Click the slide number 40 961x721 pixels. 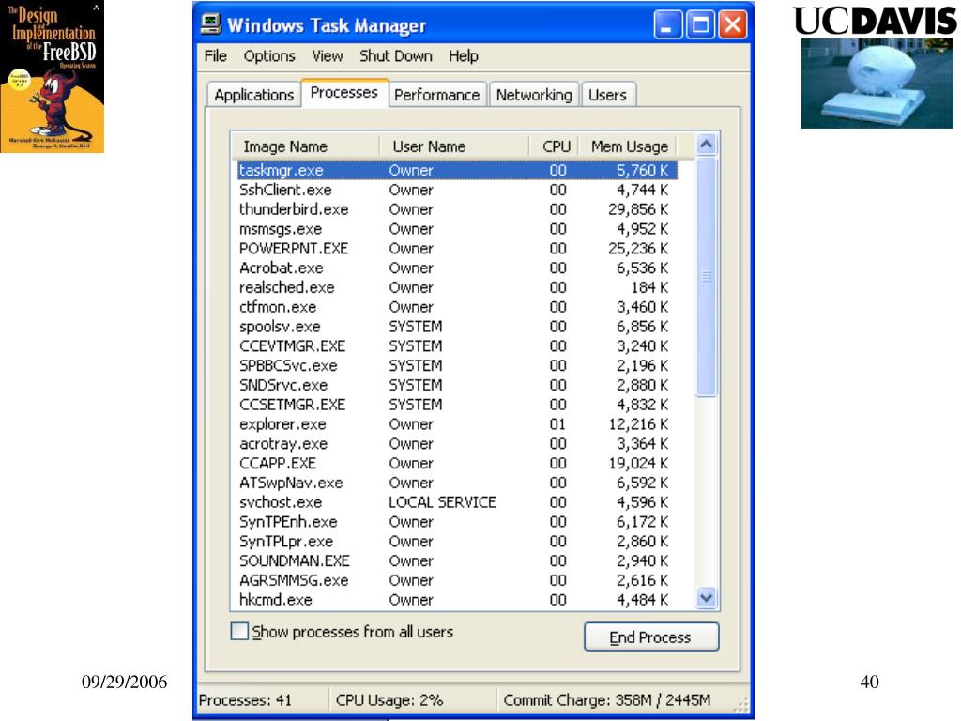coord(870,682)
